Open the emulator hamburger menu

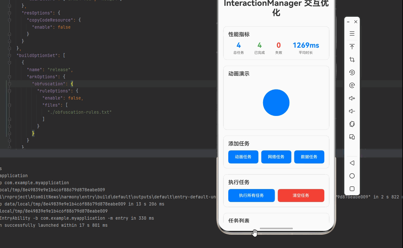[x=352, y=33]
